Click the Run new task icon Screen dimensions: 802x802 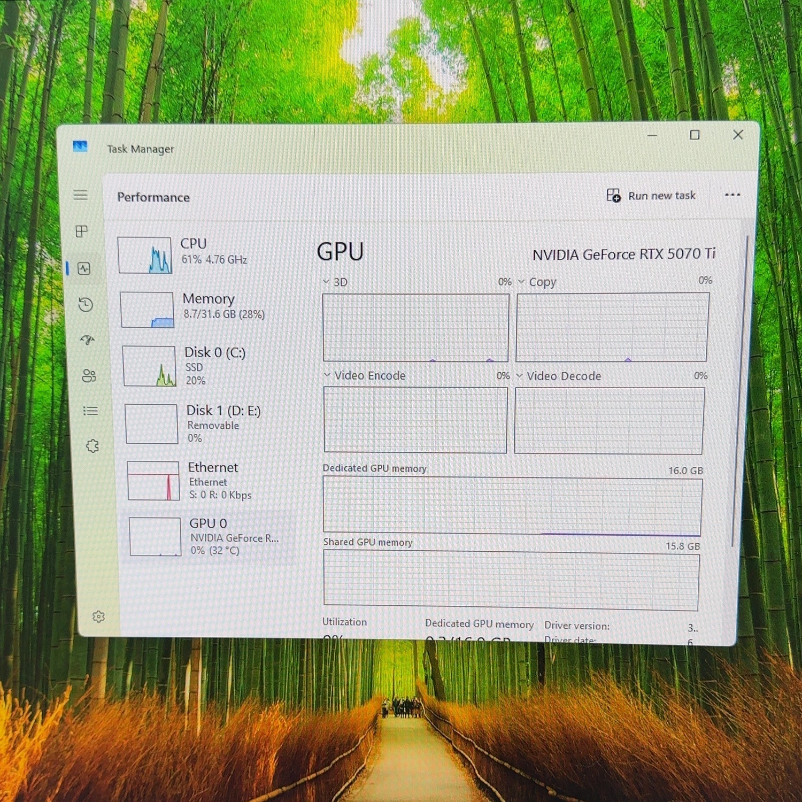click(613, 196)
